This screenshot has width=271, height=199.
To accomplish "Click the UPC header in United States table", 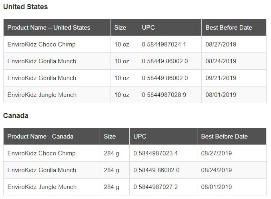I will (x=148, y=28).
